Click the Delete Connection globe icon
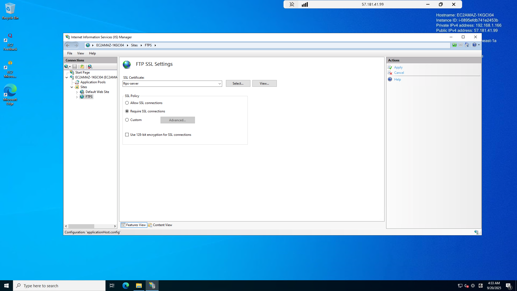The image size is (517, 291). coord(90,67)
